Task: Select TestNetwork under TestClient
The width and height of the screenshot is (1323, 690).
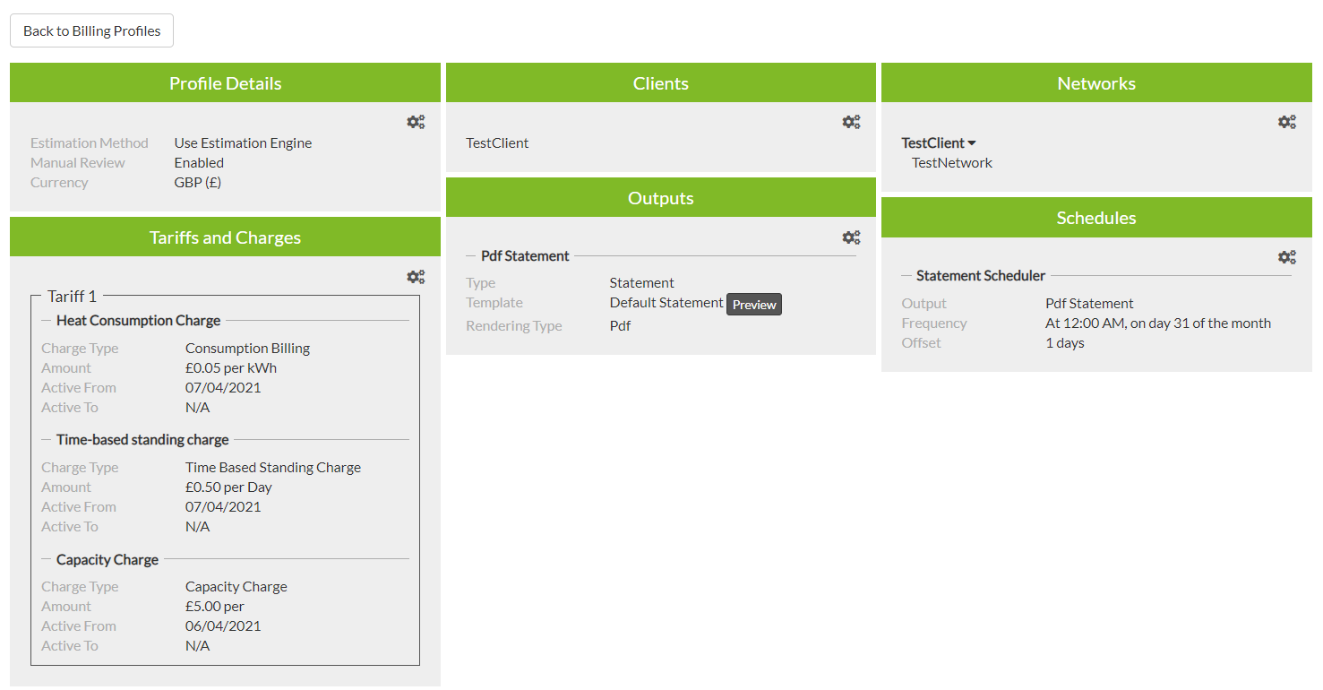Action: tap(952, 163)
